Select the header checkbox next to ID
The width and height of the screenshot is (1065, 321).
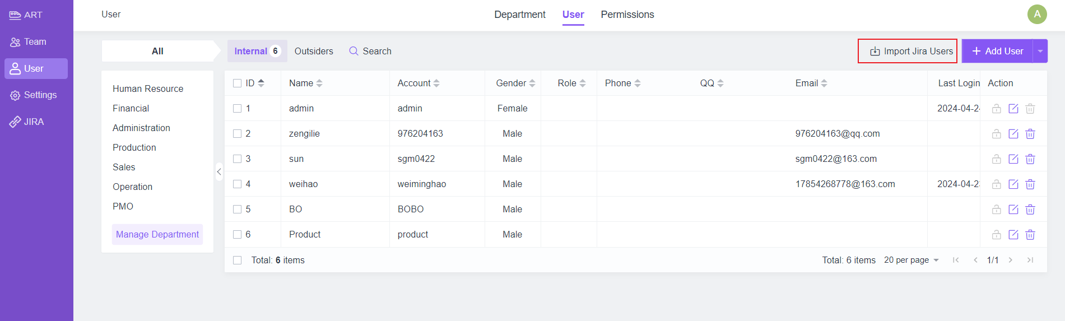[x=238, y=83]
